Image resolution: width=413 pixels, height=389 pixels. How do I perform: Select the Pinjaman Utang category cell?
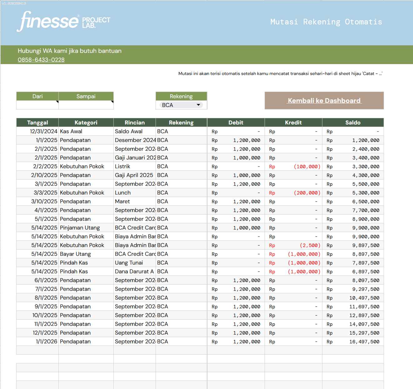86,228
